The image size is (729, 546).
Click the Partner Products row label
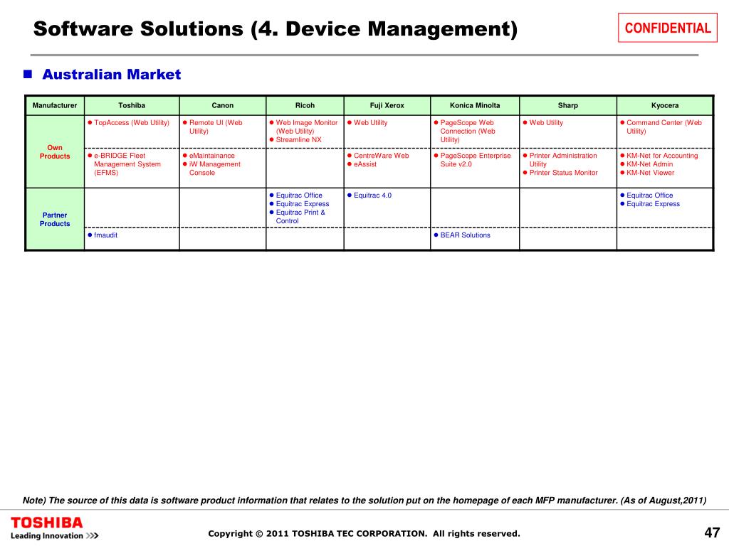tap(55, 219)
